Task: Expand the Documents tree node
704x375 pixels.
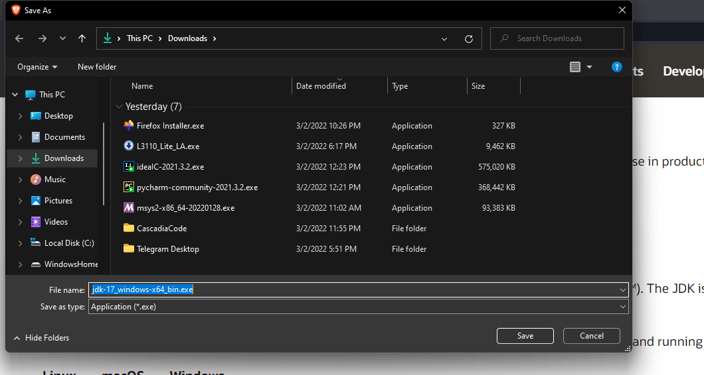Action: click(20, 137)
